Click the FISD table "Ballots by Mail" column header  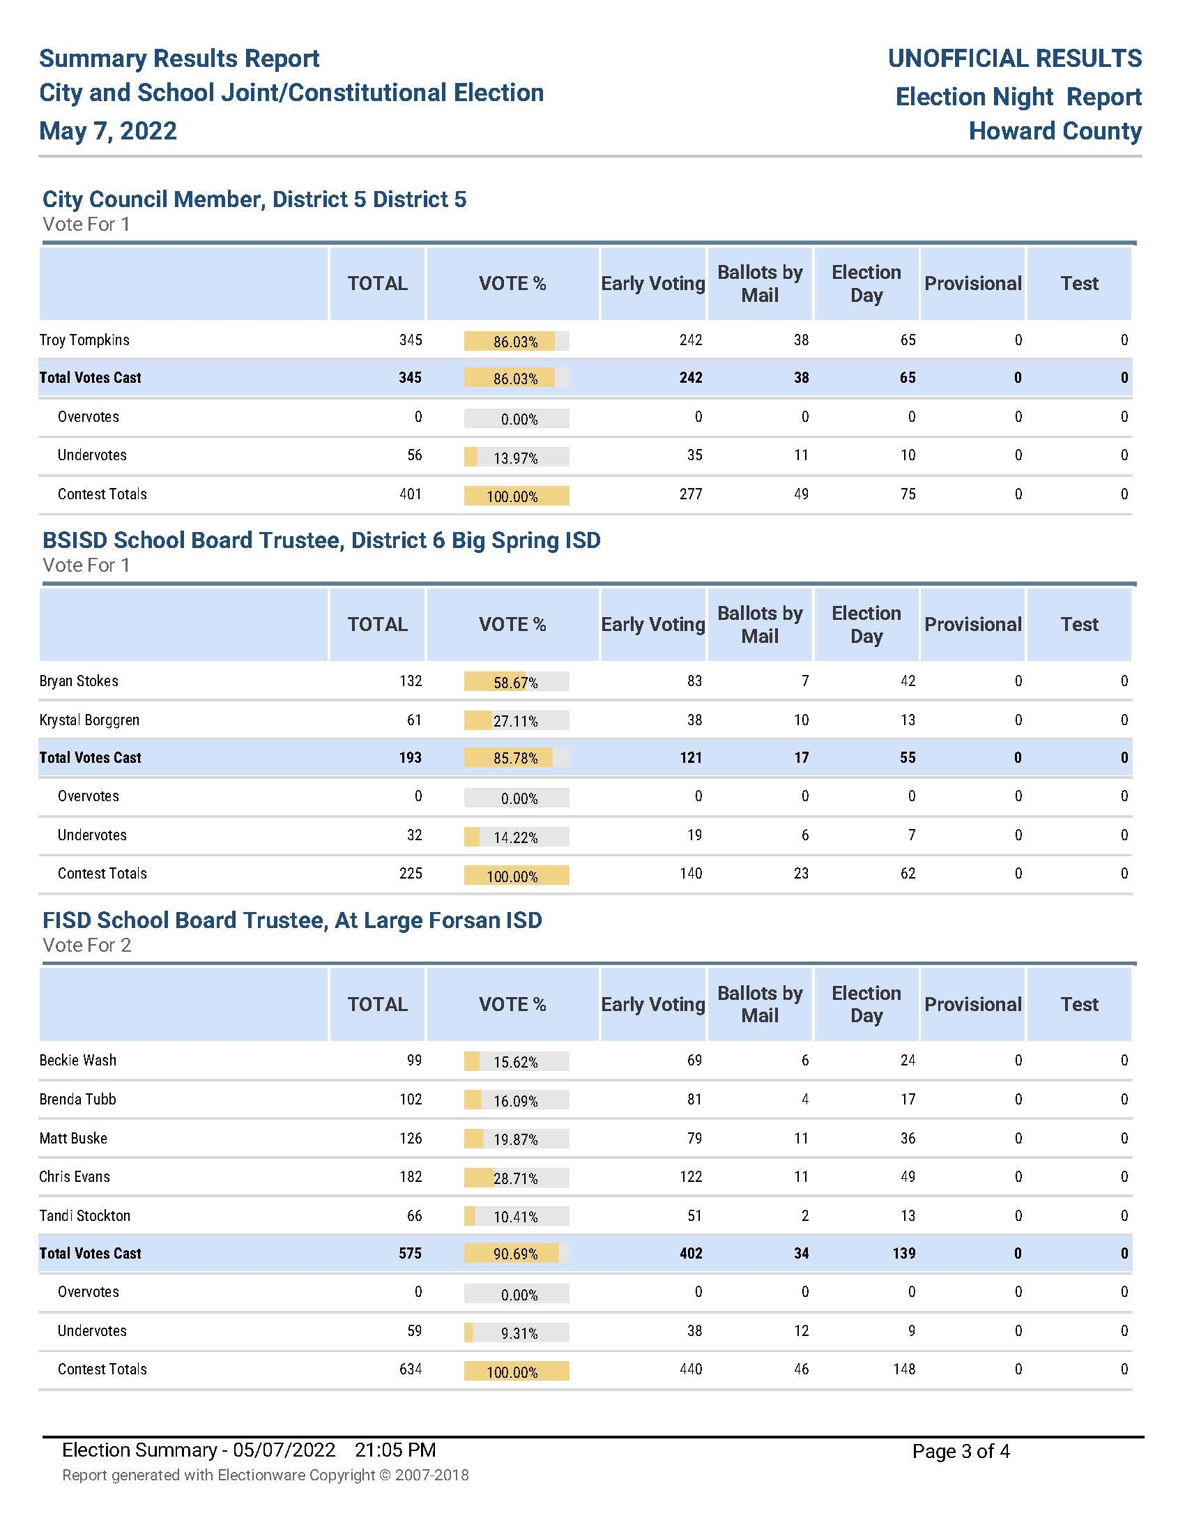pyautogui.click(x=760, y=1004)
